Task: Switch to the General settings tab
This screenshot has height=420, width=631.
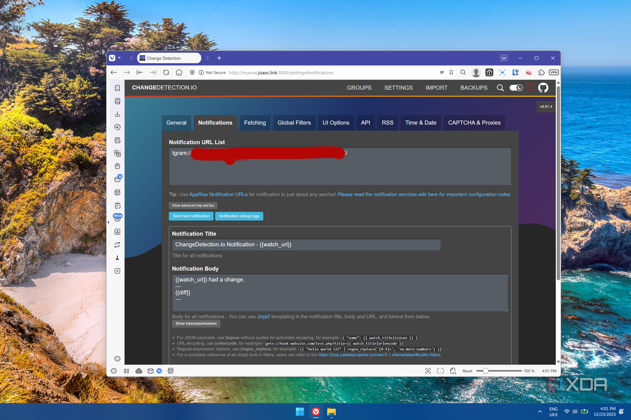Action: click(x=176, y=123)
